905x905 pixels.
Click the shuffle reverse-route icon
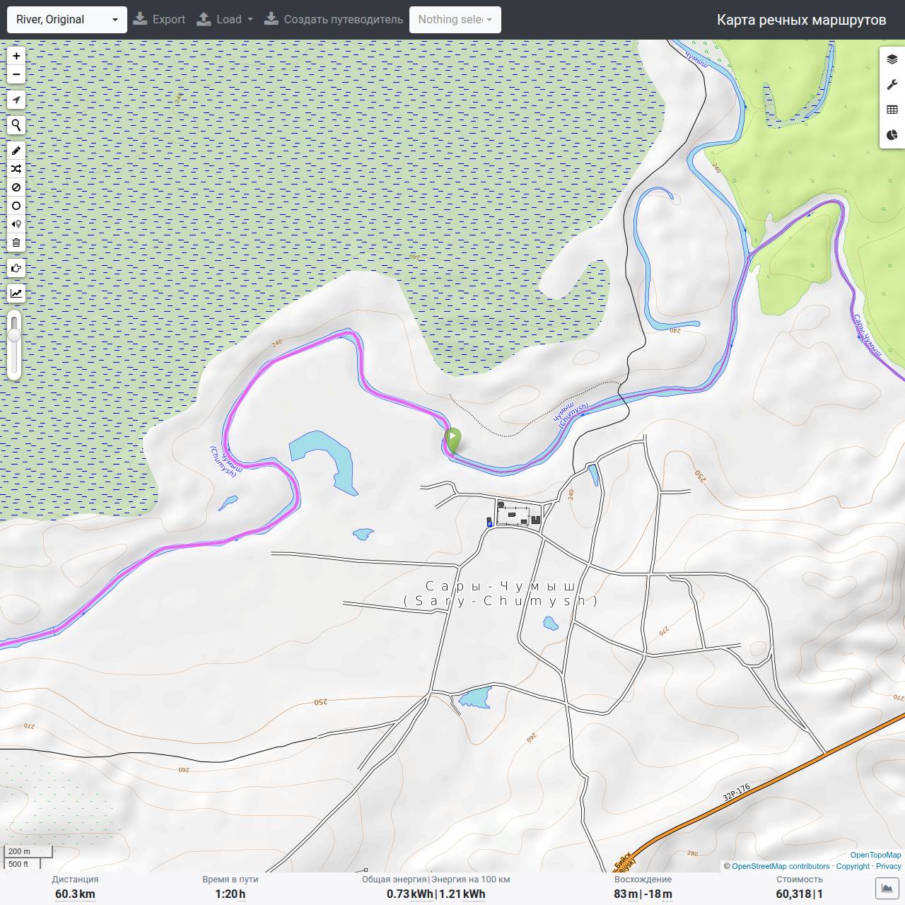[16, 169]
